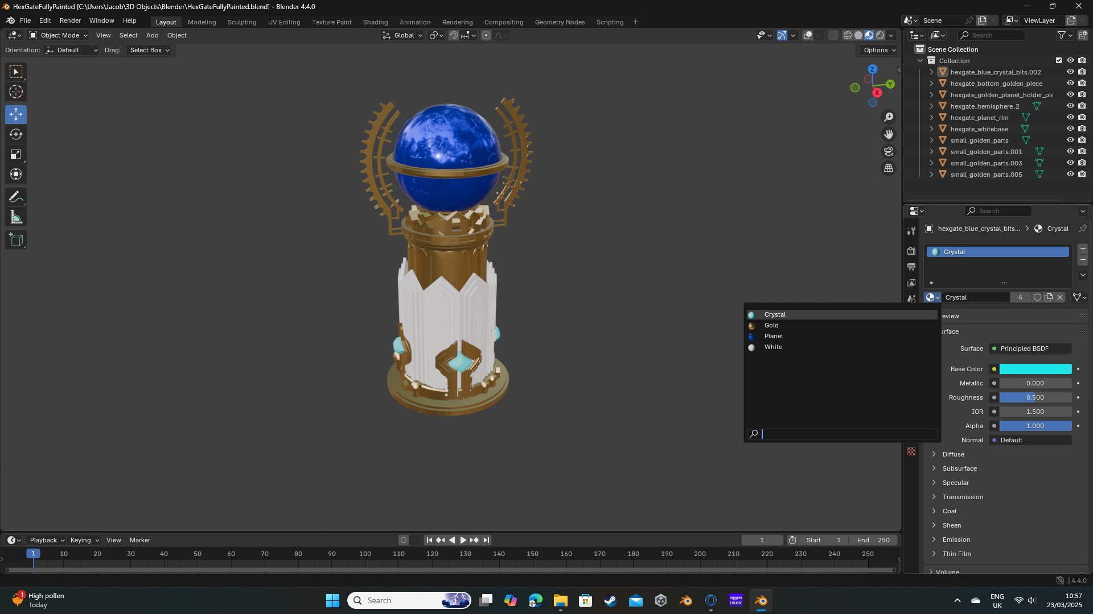Image resolution: width=1093 pixels, height=614 pixels.
Task: Open the Base Color cyan swatch
Action: pos(1036,369)
